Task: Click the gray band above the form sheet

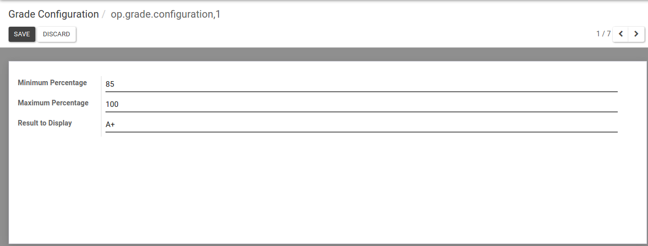Action: (x=323, y=54)
